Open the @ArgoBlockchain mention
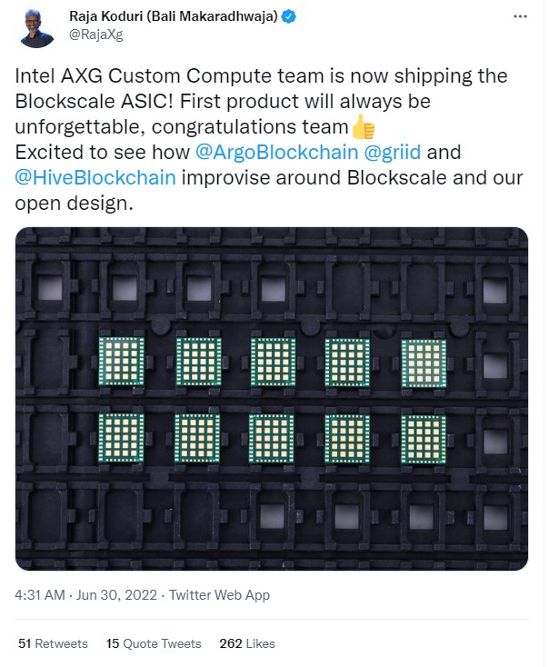The image size is (549, 667). pyautogui.click(x=276, y=153)
